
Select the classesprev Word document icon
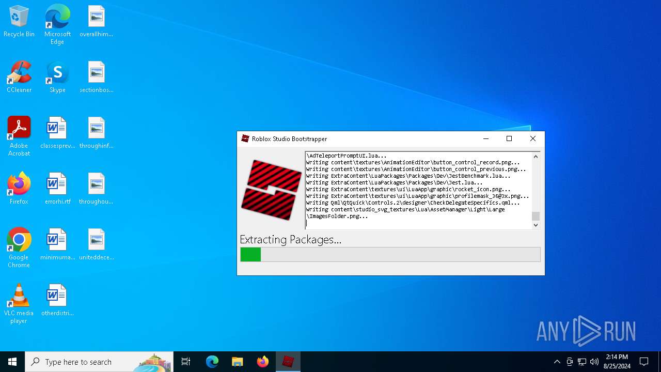pyautogui.click(x=57, y=133)
